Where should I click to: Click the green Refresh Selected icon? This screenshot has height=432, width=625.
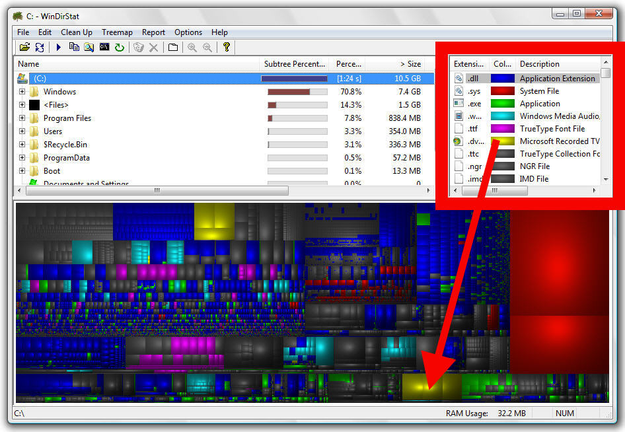[120, 48]
